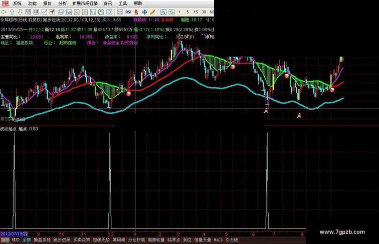Select the blue four-way move arrows icon

[x=144, y=12]
